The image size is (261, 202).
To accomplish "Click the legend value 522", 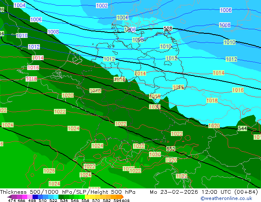I will pos(53,200).
